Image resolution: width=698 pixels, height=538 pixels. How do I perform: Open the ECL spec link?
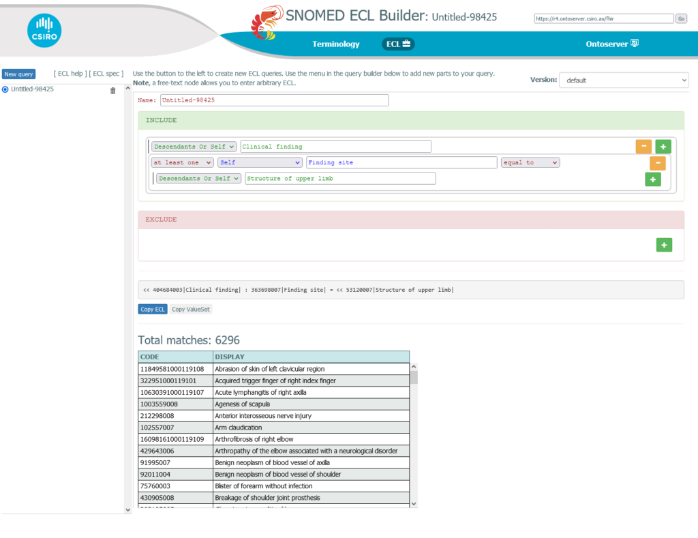[x=106, y=74]
